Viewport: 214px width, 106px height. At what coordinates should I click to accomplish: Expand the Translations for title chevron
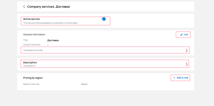[x=187, y=51]
